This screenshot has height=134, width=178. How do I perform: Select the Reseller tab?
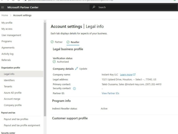[x=75, y=42]
